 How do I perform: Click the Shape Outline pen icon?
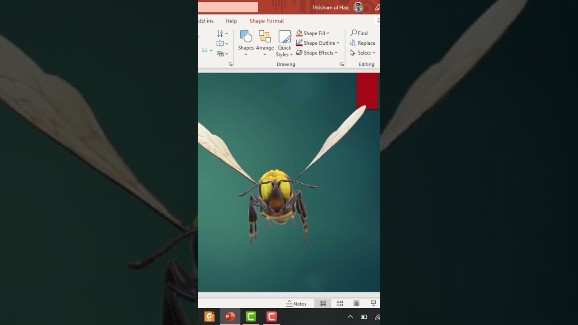299,43
